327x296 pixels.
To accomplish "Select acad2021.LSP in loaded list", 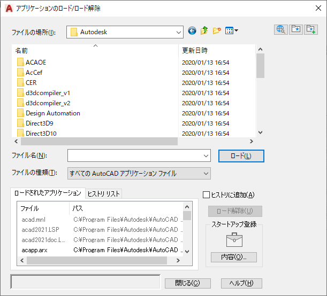I will [41, 230].
